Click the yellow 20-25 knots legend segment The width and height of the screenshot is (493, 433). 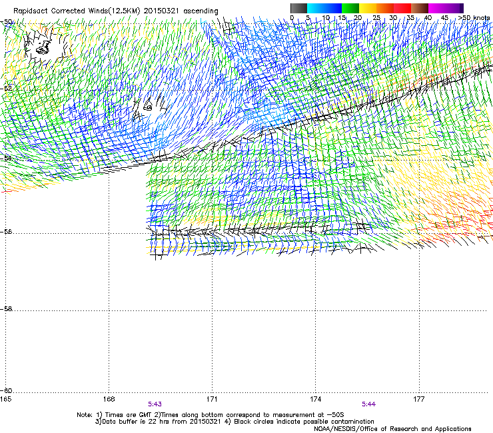point(368,8)
